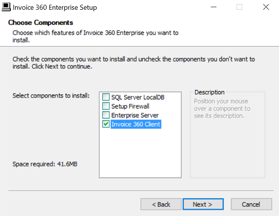Click the empty area of the components list
Viewport: 279px width, 216px height.
point(140,153)
